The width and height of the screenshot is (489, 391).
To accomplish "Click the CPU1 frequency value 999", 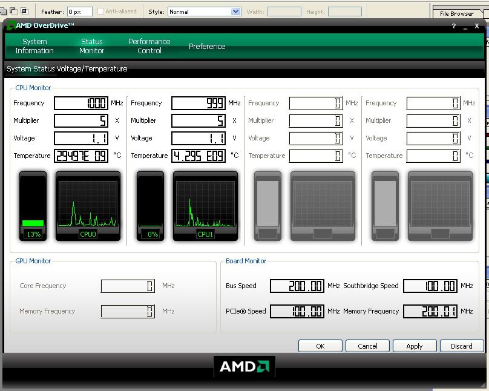I will (x=199, y=103).
